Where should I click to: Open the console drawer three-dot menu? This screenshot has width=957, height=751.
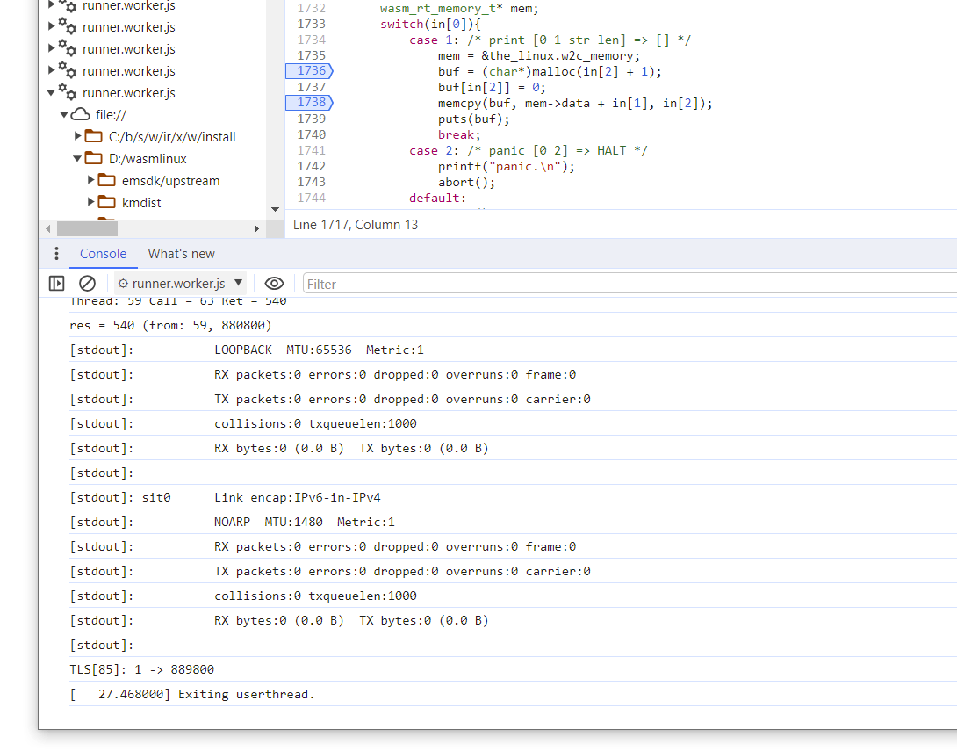56,253
